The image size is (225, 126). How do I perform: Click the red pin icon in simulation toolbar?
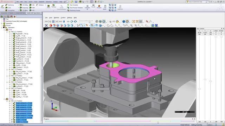point(147,22)
